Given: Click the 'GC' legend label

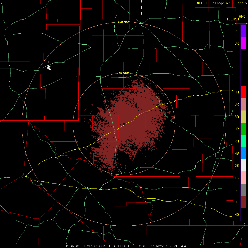Looking at the screenshot, I should click(x=236, y=190).
